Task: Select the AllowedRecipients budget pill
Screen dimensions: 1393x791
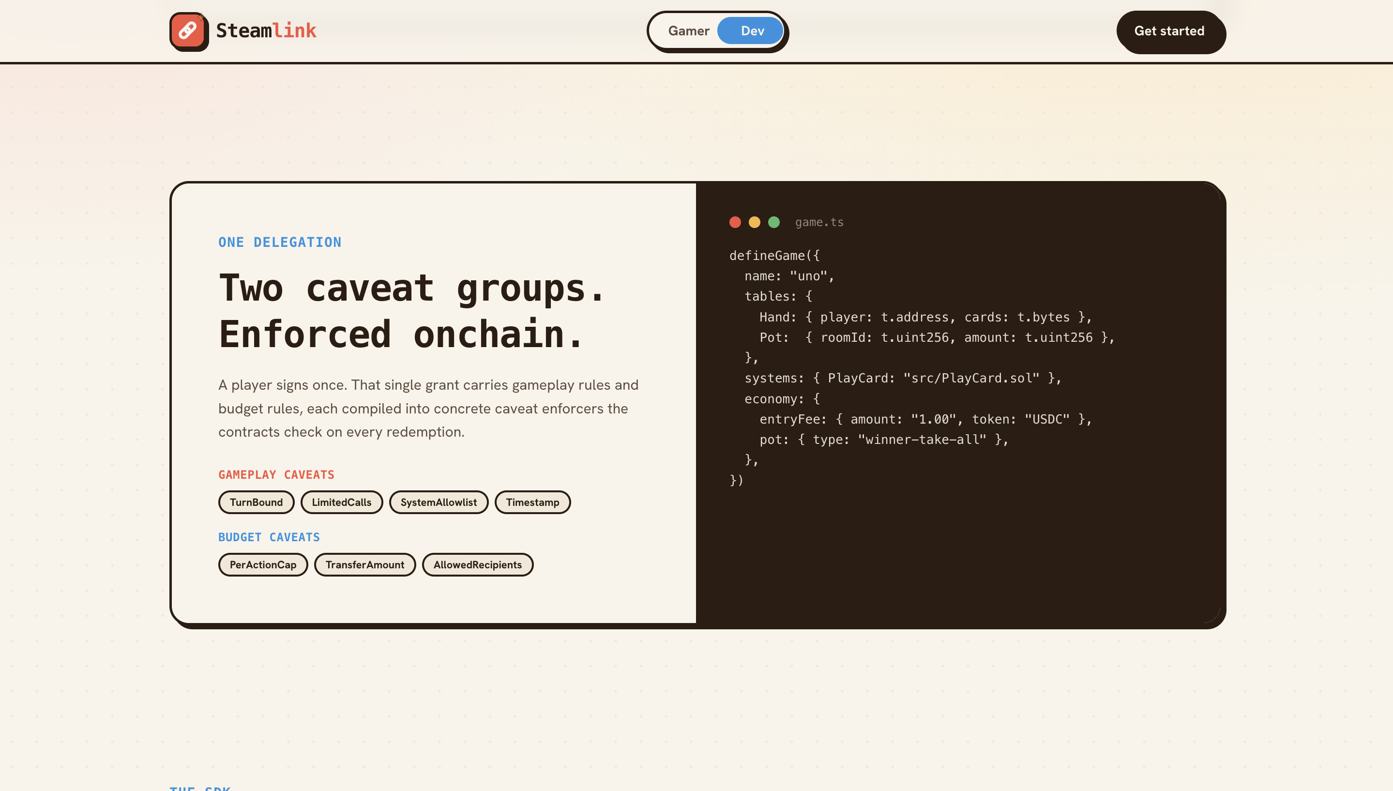Action: click(x=478, y=564)
